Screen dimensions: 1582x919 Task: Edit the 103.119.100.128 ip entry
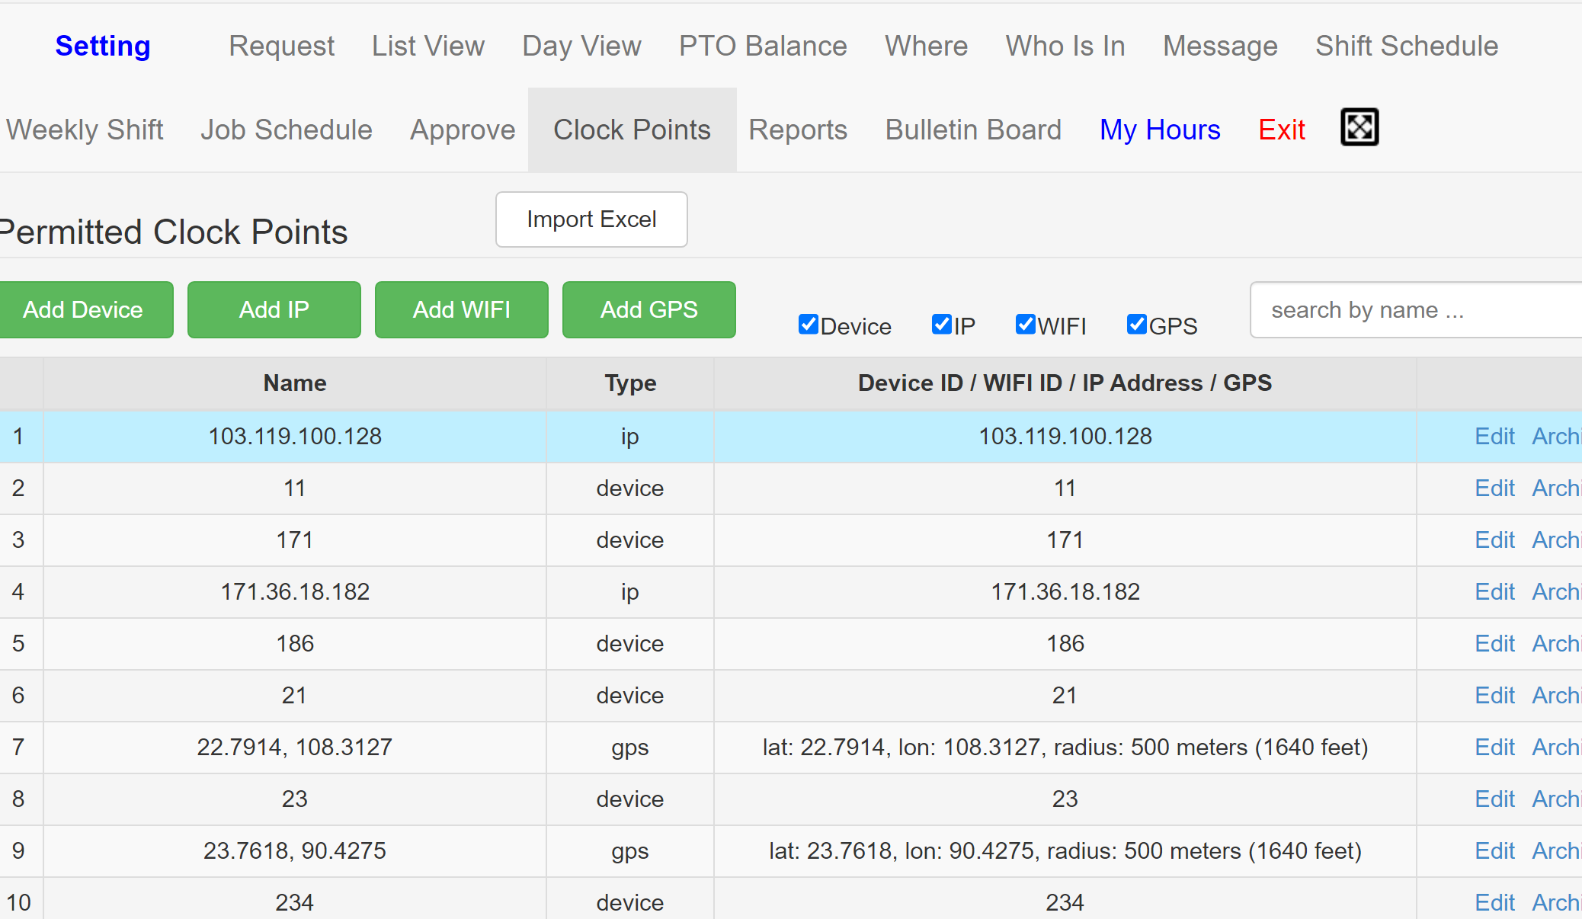pos(1494,436)
